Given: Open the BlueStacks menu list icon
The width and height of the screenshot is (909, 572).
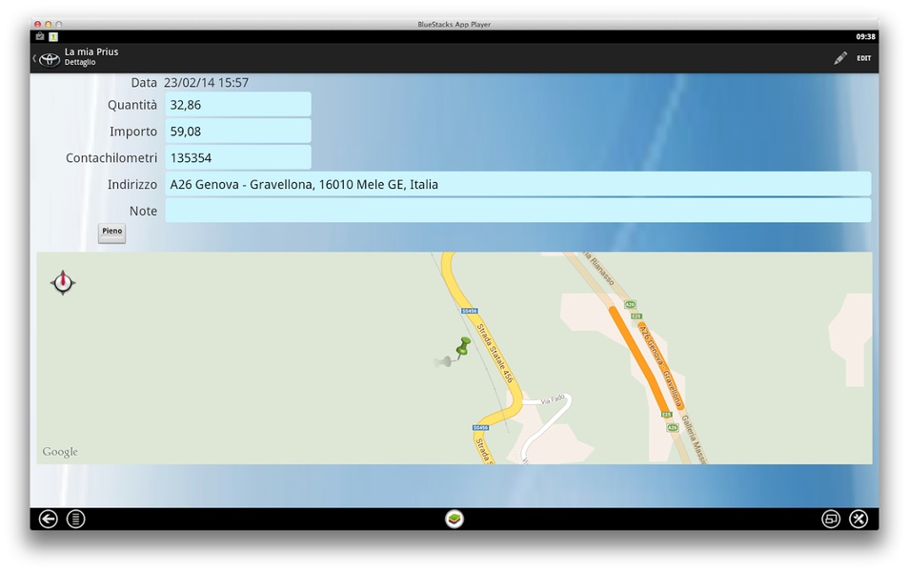Looking at the screenshot, I should (x=75, y=519).
